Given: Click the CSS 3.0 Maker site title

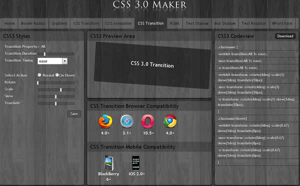Looking at the screenshot, I should point(149,5).
